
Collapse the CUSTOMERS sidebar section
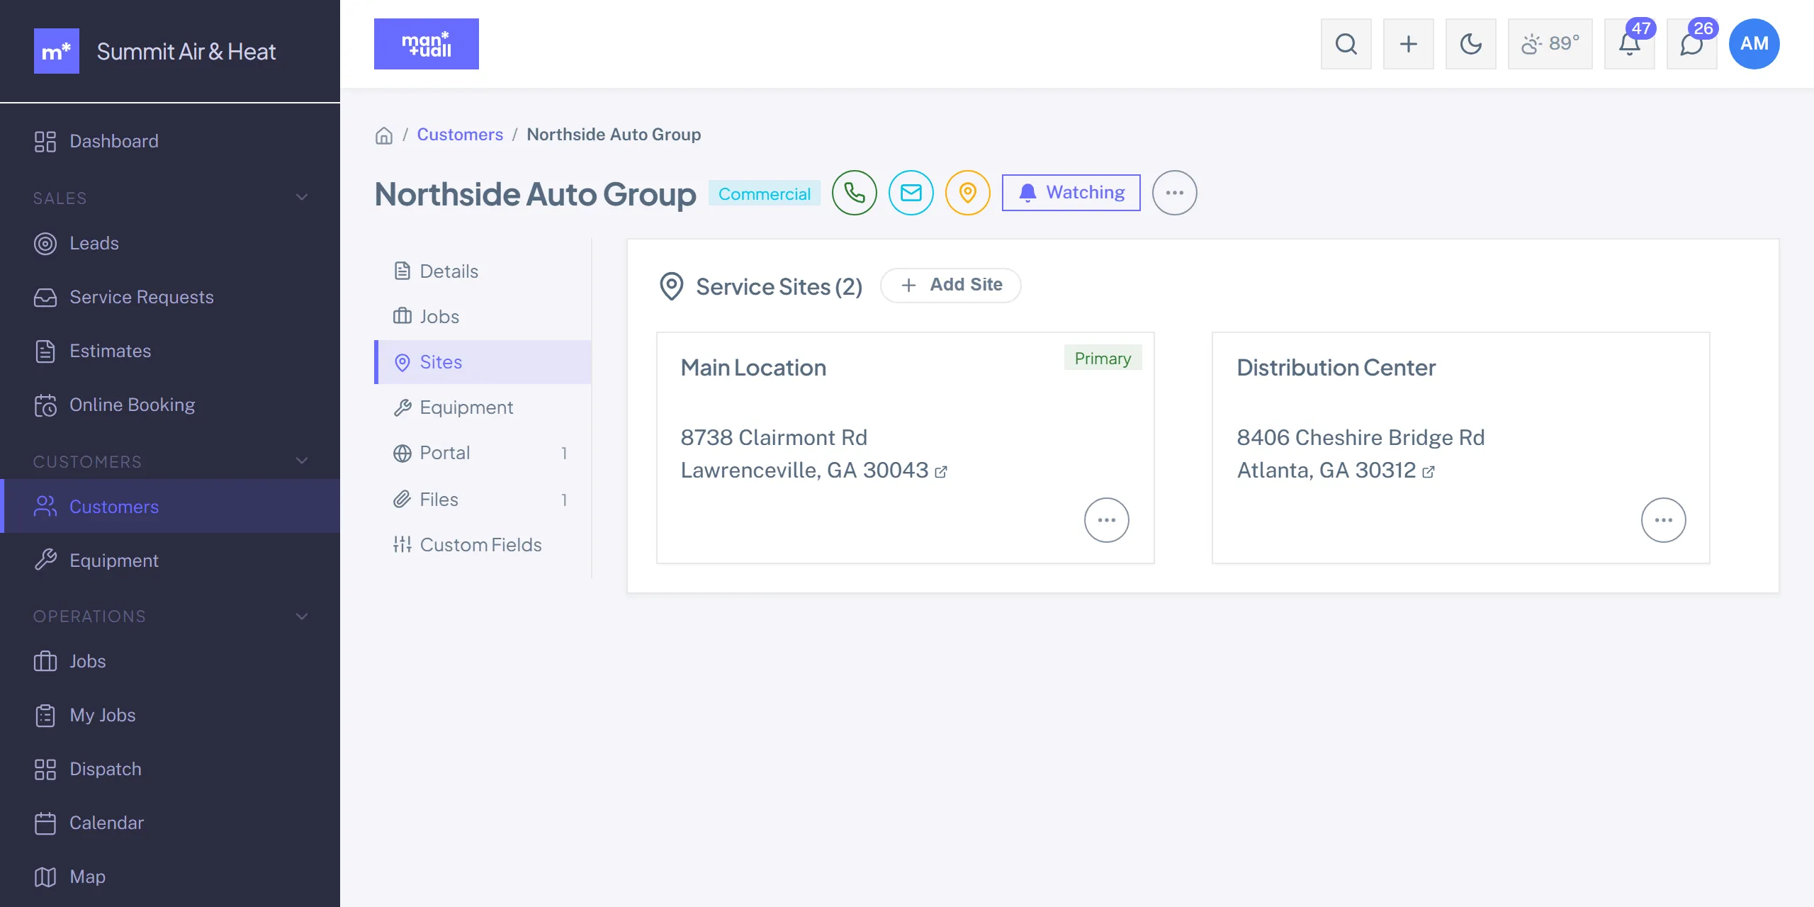(302, 461)
